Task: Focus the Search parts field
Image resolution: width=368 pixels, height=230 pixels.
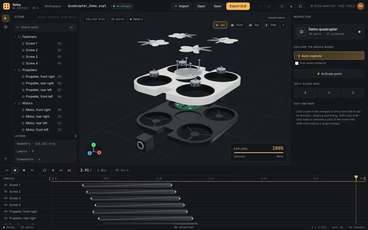Action: (45, 27)
